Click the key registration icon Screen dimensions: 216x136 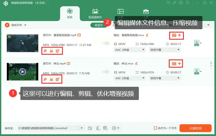coord(174,2)
